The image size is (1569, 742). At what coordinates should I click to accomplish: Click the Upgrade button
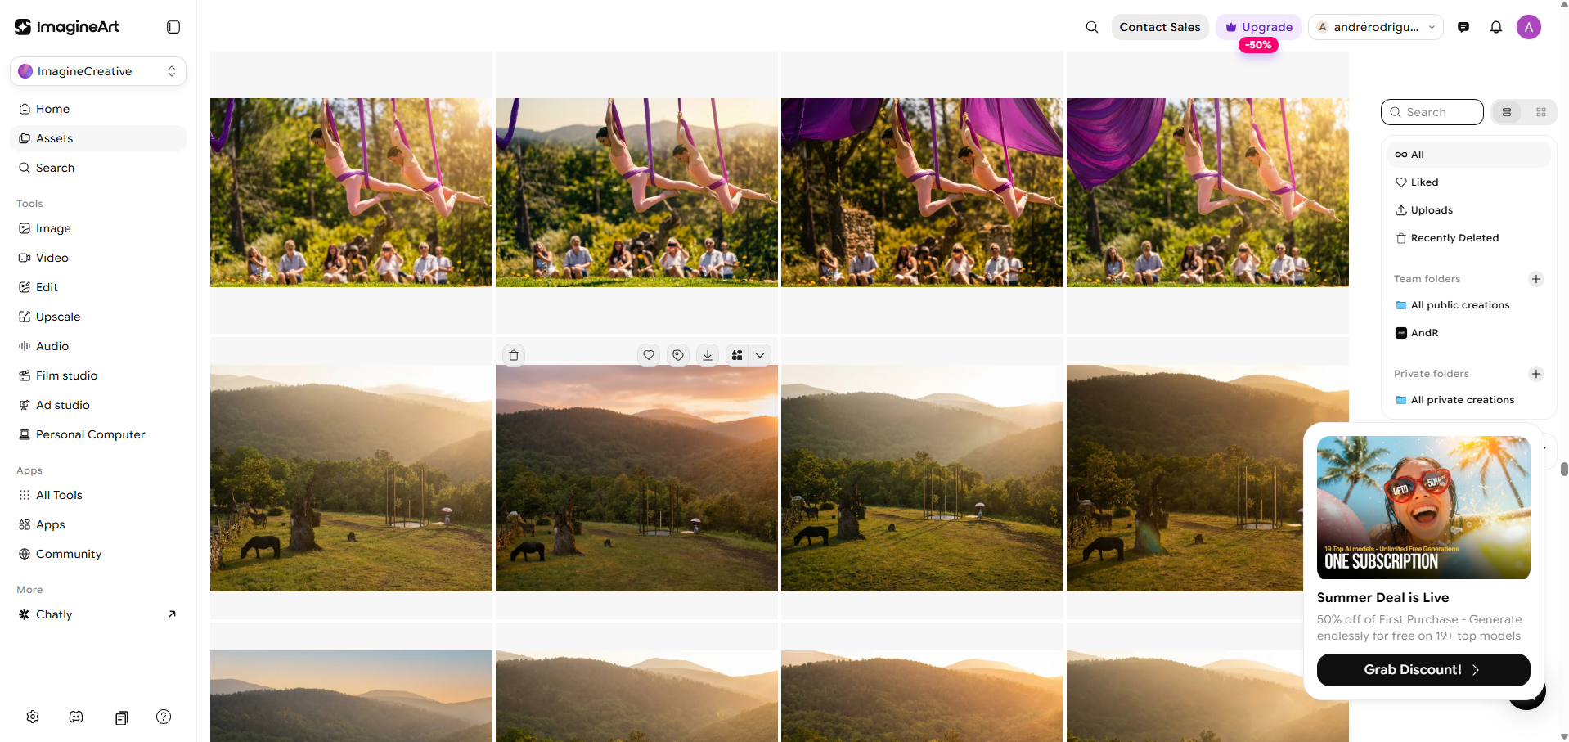point(1258,27)
